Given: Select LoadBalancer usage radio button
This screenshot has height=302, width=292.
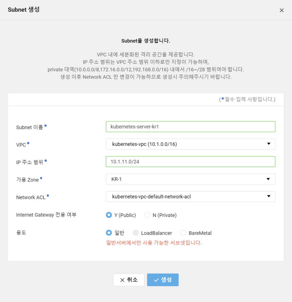Looking at the screenshot, I should (x=136, y=233).
